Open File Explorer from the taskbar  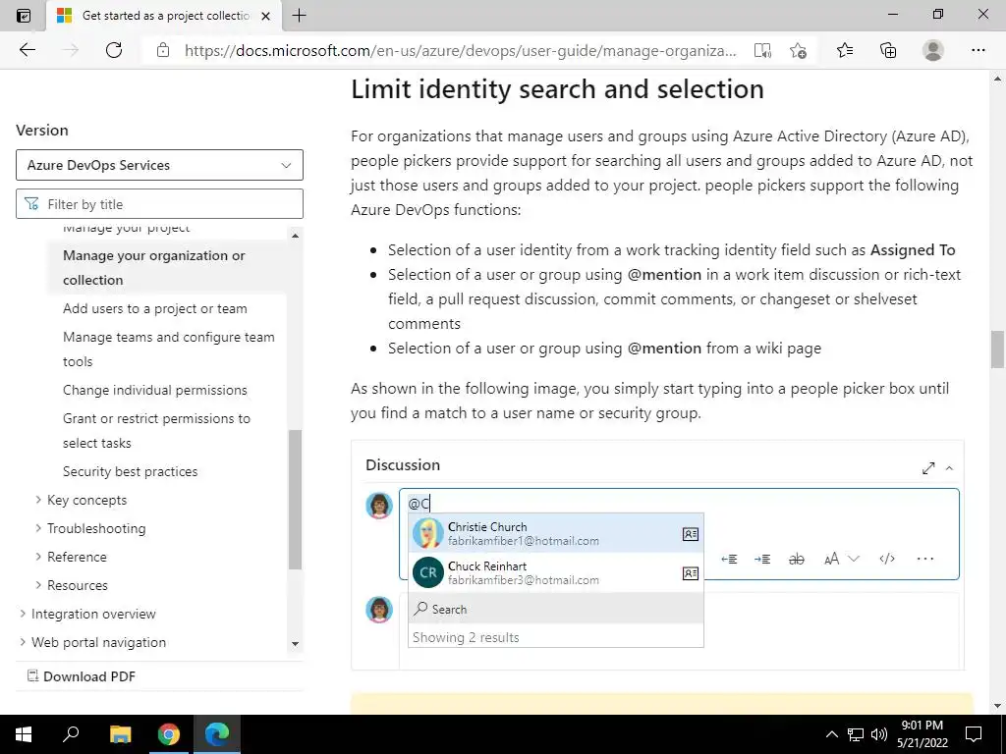click(120, 734)
